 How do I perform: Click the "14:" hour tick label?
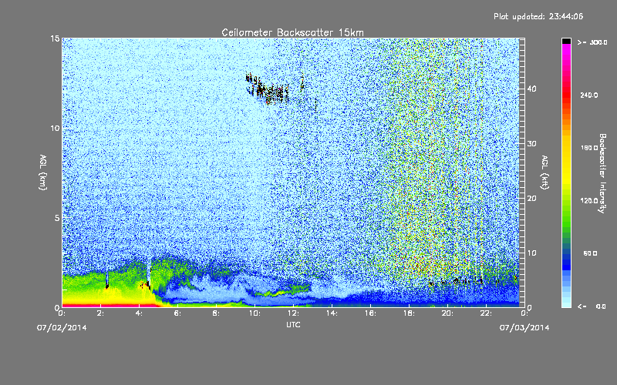pyautogui.click(x=332, y=313)
